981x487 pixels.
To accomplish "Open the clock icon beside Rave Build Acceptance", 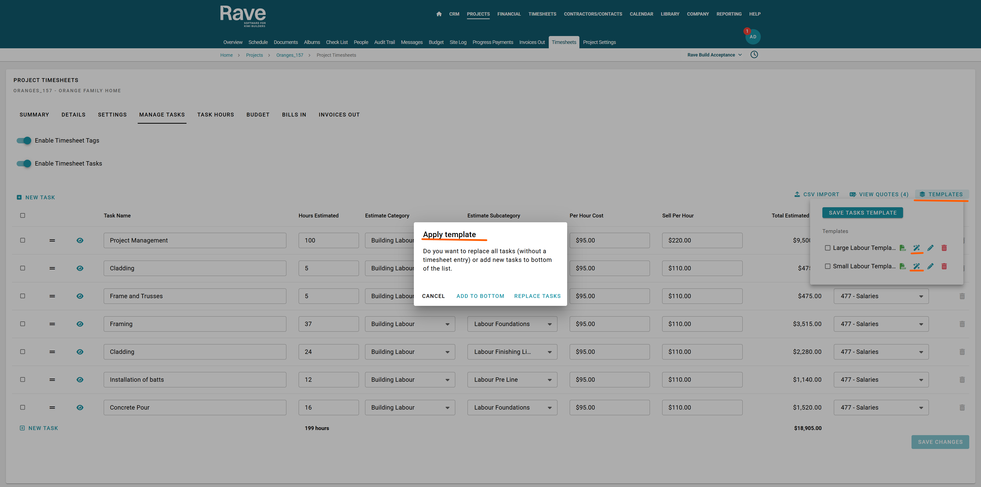I will (754, 55).
